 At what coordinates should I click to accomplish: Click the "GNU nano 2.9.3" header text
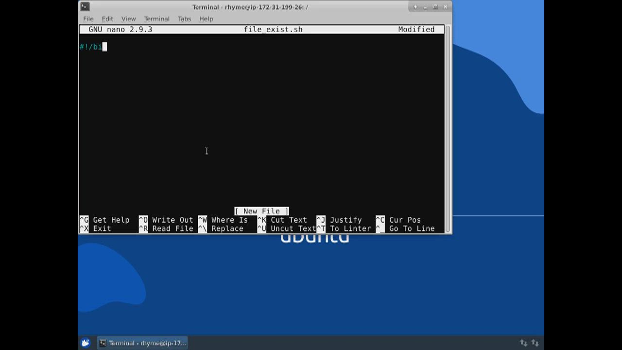(120, 30)
